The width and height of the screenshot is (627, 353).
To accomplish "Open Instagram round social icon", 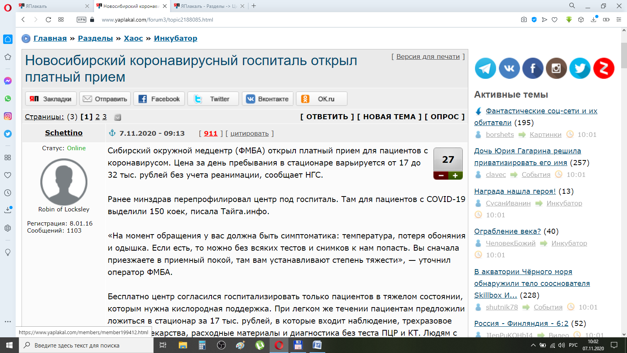I will tap(556, 68).
